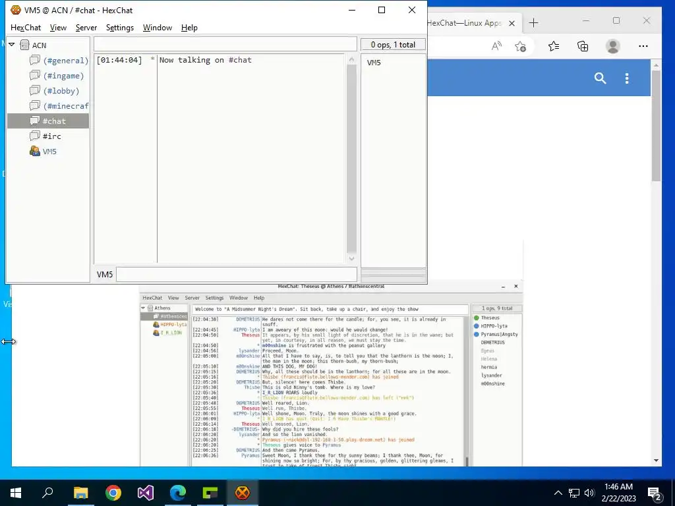Switch to the #minecraft channel
The height and width of the screenshot is (506, 675).
[65, 106]
